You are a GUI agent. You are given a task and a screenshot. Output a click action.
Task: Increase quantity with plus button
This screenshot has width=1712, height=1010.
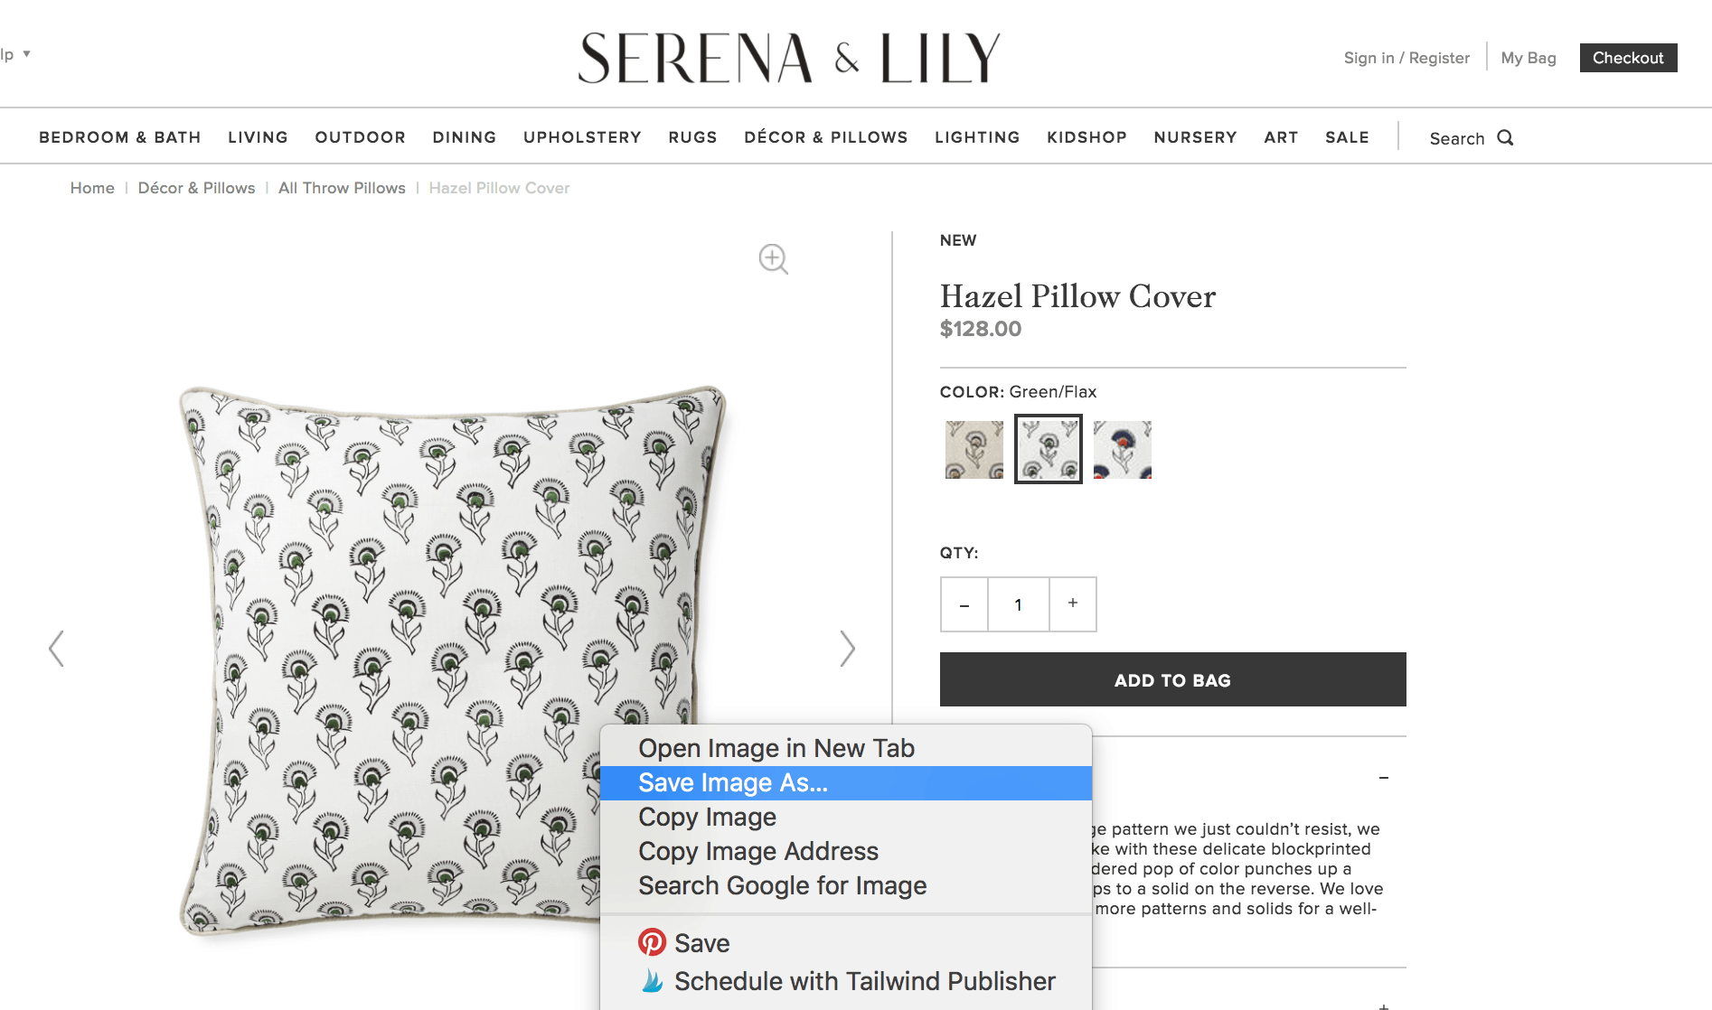tap(1073, 604)
